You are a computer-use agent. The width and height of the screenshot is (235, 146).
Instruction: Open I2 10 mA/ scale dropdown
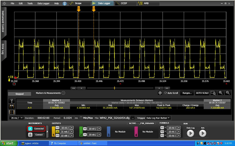(99, 135)
